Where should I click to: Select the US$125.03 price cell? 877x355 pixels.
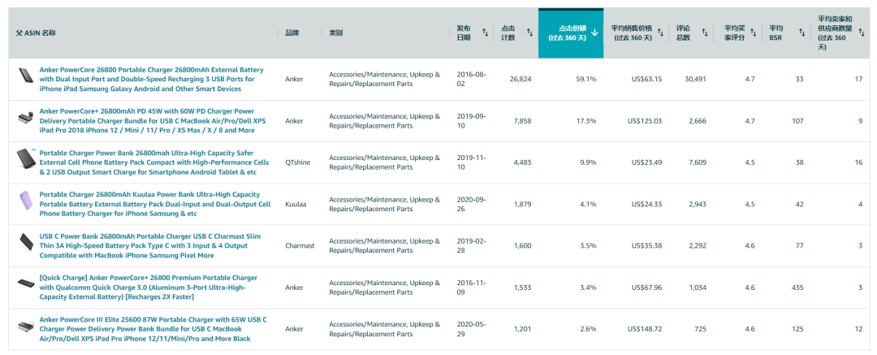[645, 121]
